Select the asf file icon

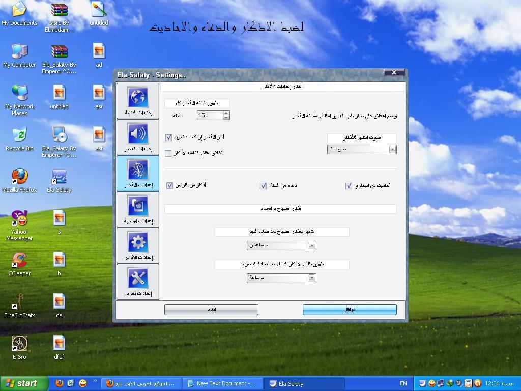99,139
